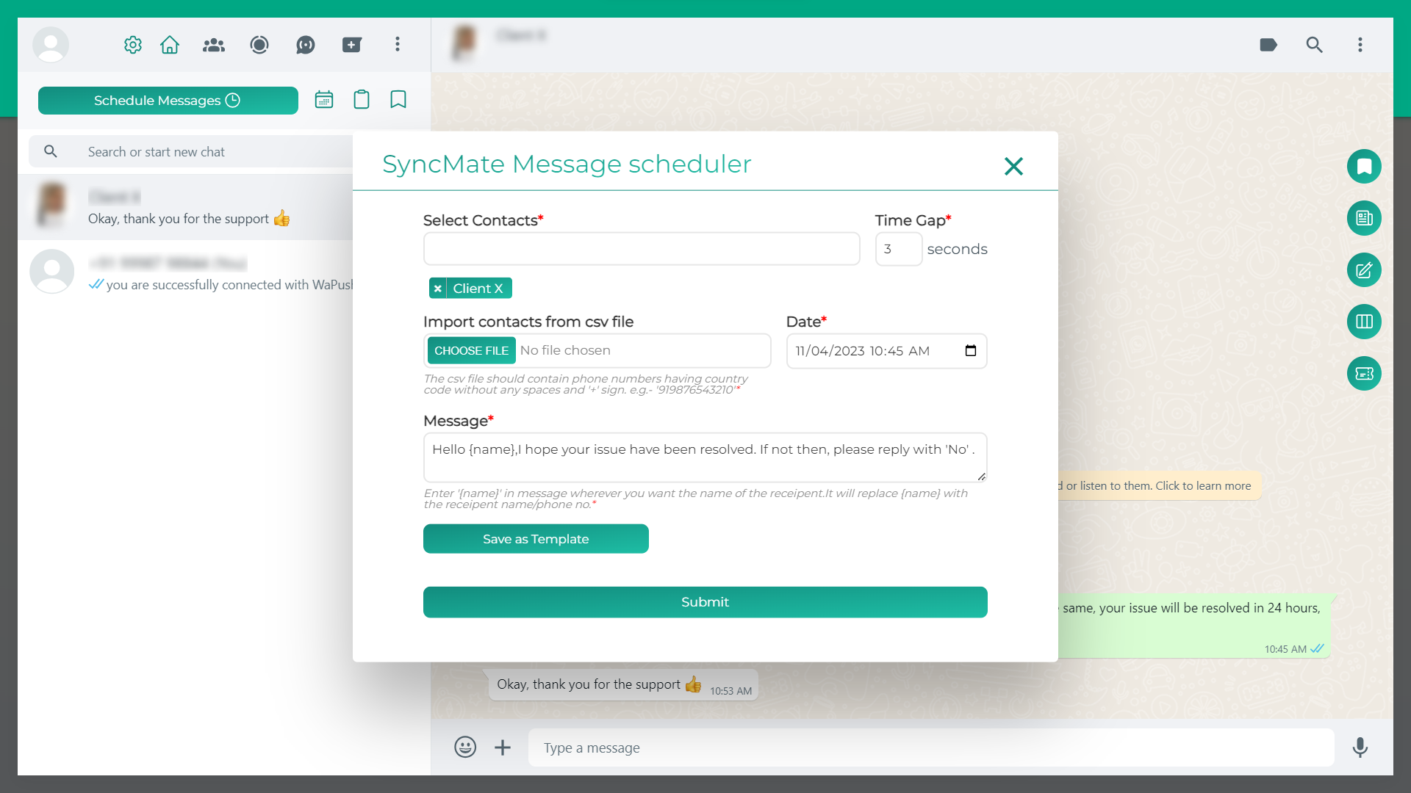Click the floating edit pencil round button
This screenshot has height=793, width=1411.
[x=1364, y=270]
